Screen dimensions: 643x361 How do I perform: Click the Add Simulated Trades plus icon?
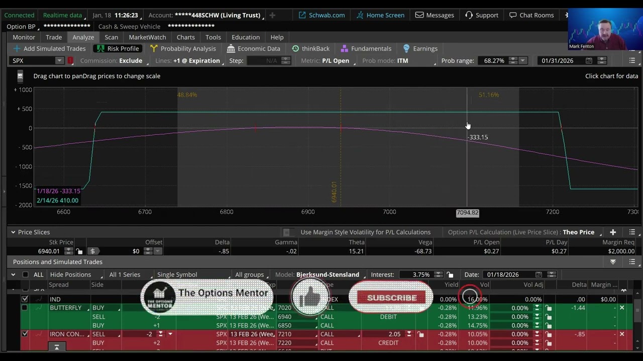[17, 49]
